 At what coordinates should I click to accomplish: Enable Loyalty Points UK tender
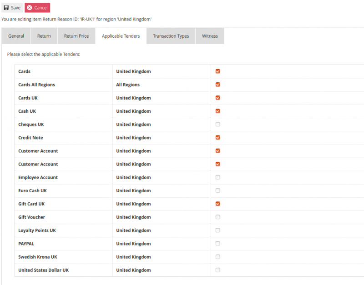click(218, 230)
